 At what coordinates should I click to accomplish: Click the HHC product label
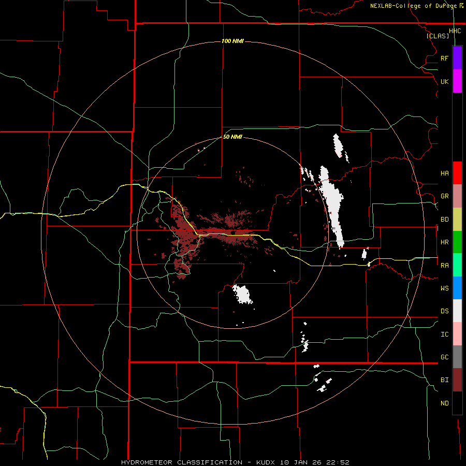pyautogui.click(x=455, y=31)
